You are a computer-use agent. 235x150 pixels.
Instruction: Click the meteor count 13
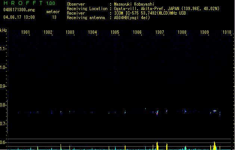(x=54, y=17)
